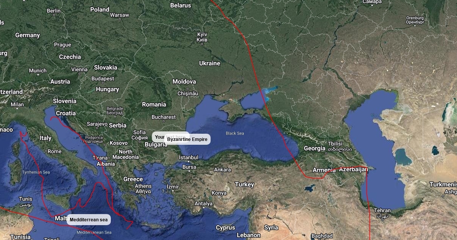Click the Rome city marker
Screen dimensions: 457x240
(46, 151)
